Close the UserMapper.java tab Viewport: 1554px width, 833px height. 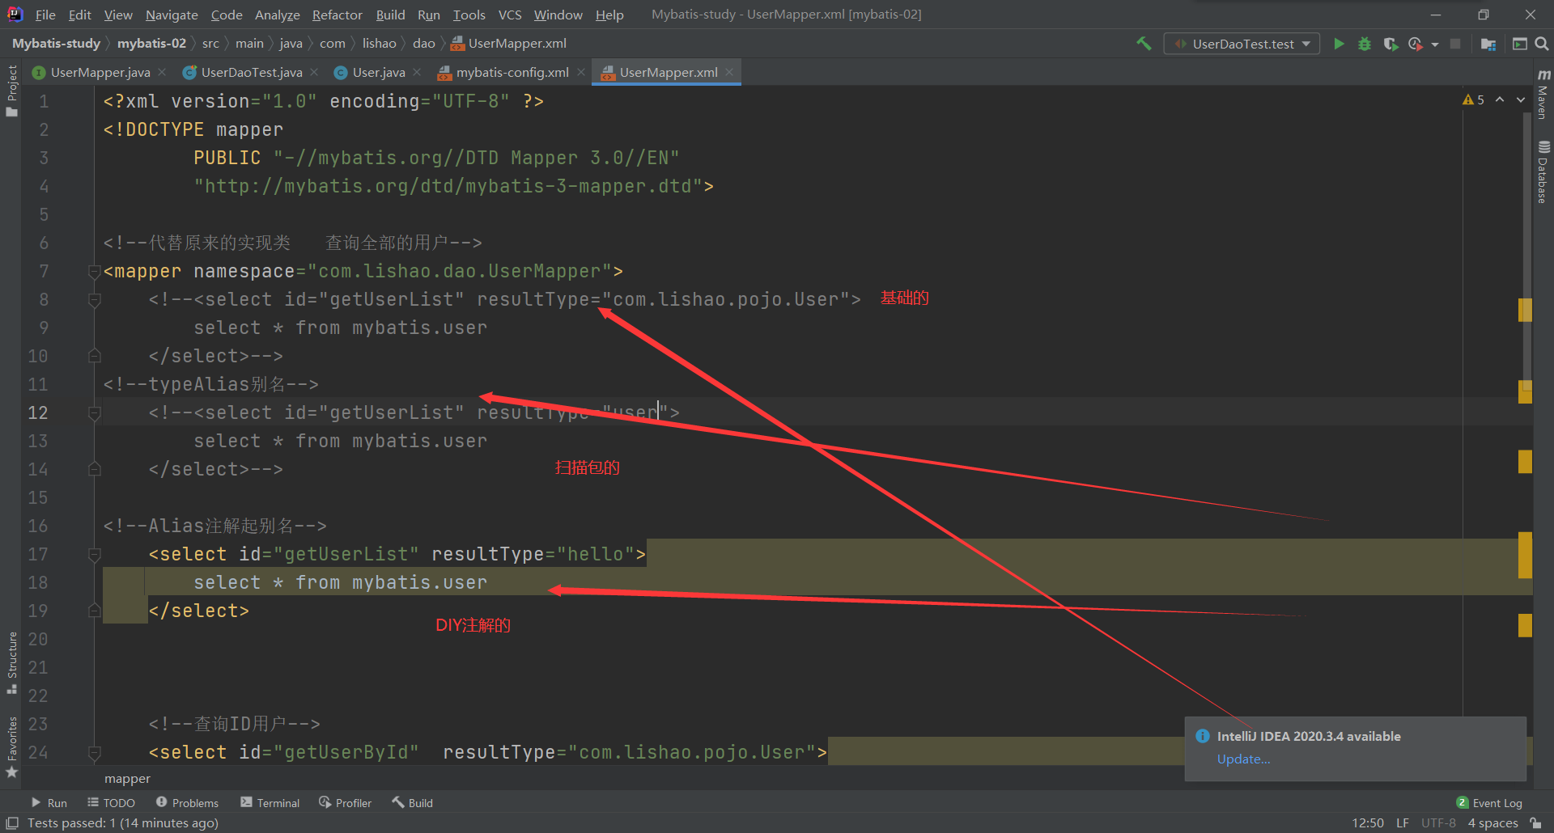pos(162,72)
